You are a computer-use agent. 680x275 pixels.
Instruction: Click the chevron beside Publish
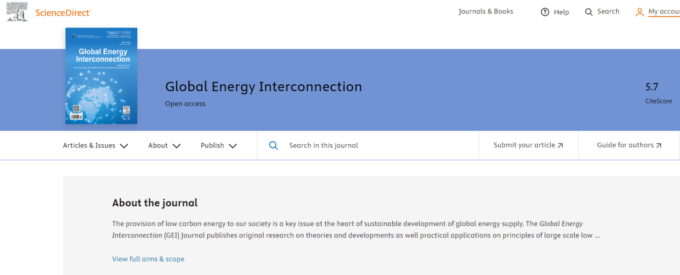coord(233,146)
